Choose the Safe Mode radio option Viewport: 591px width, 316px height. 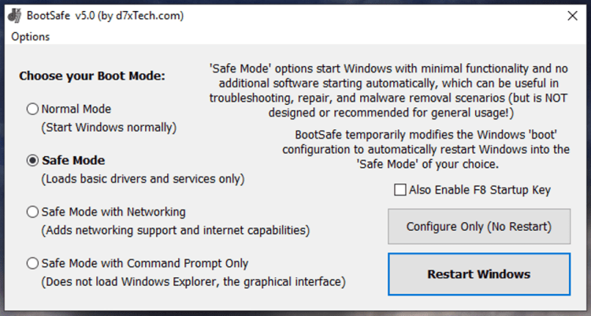click(x=32, y=161)
